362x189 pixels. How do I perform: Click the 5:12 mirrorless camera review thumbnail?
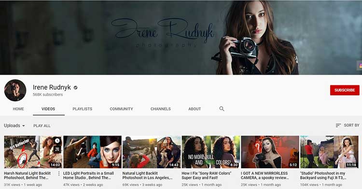(x=270, y=152)
